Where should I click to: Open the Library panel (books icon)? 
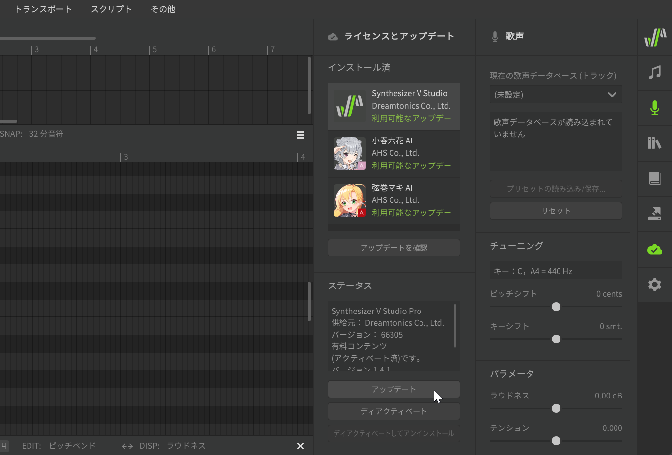point(655,143)
